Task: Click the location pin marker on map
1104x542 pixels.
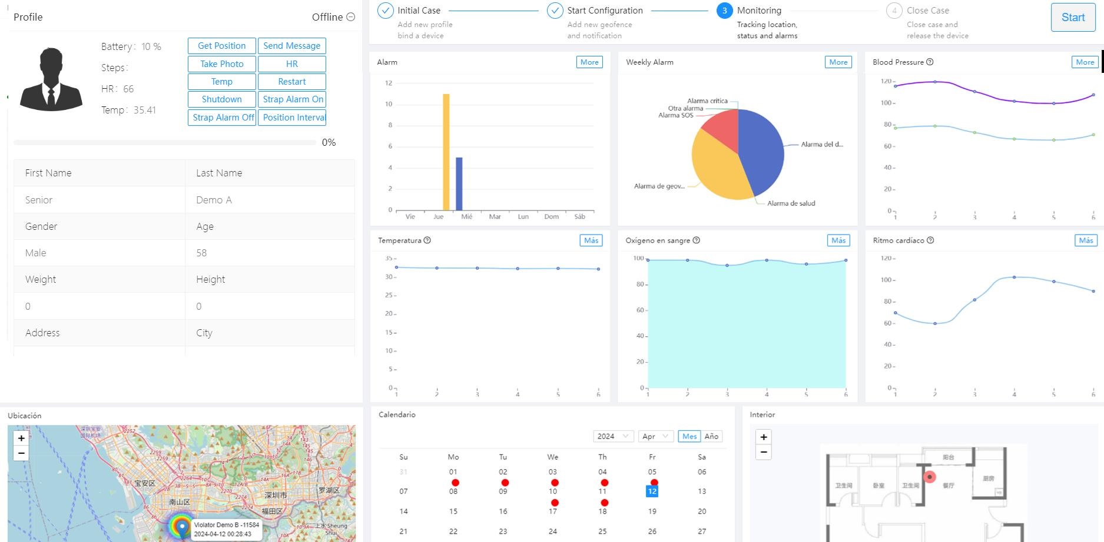Action: coord(182,526)
